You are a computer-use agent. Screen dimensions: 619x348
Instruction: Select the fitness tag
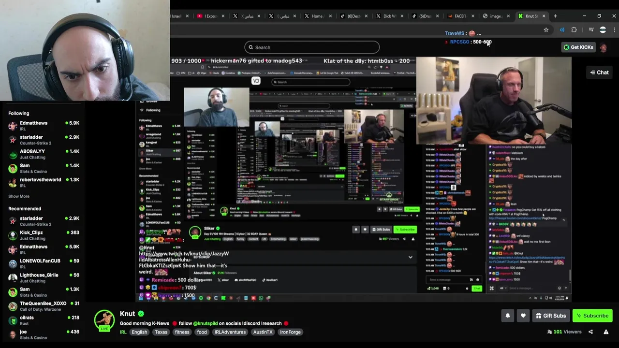click(x=182, y=332)
